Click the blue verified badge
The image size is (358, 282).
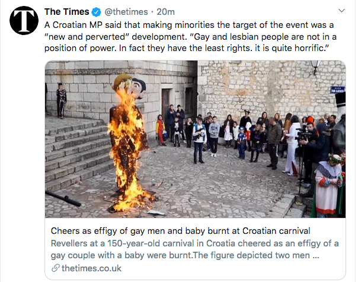[x=95, y=12]
